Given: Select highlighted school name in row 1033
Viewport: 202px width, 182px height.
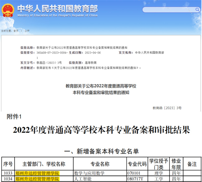Looking at the screenshot, I should pyautogui.click(x=37, y=173).
